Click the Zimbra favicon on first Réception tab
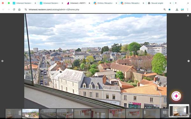Screen dimensions: 191x119 point(95,3)
